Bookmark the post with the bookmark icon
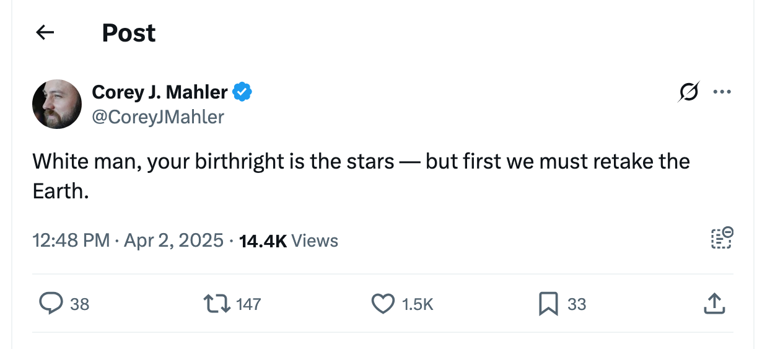 coord(549,304)
